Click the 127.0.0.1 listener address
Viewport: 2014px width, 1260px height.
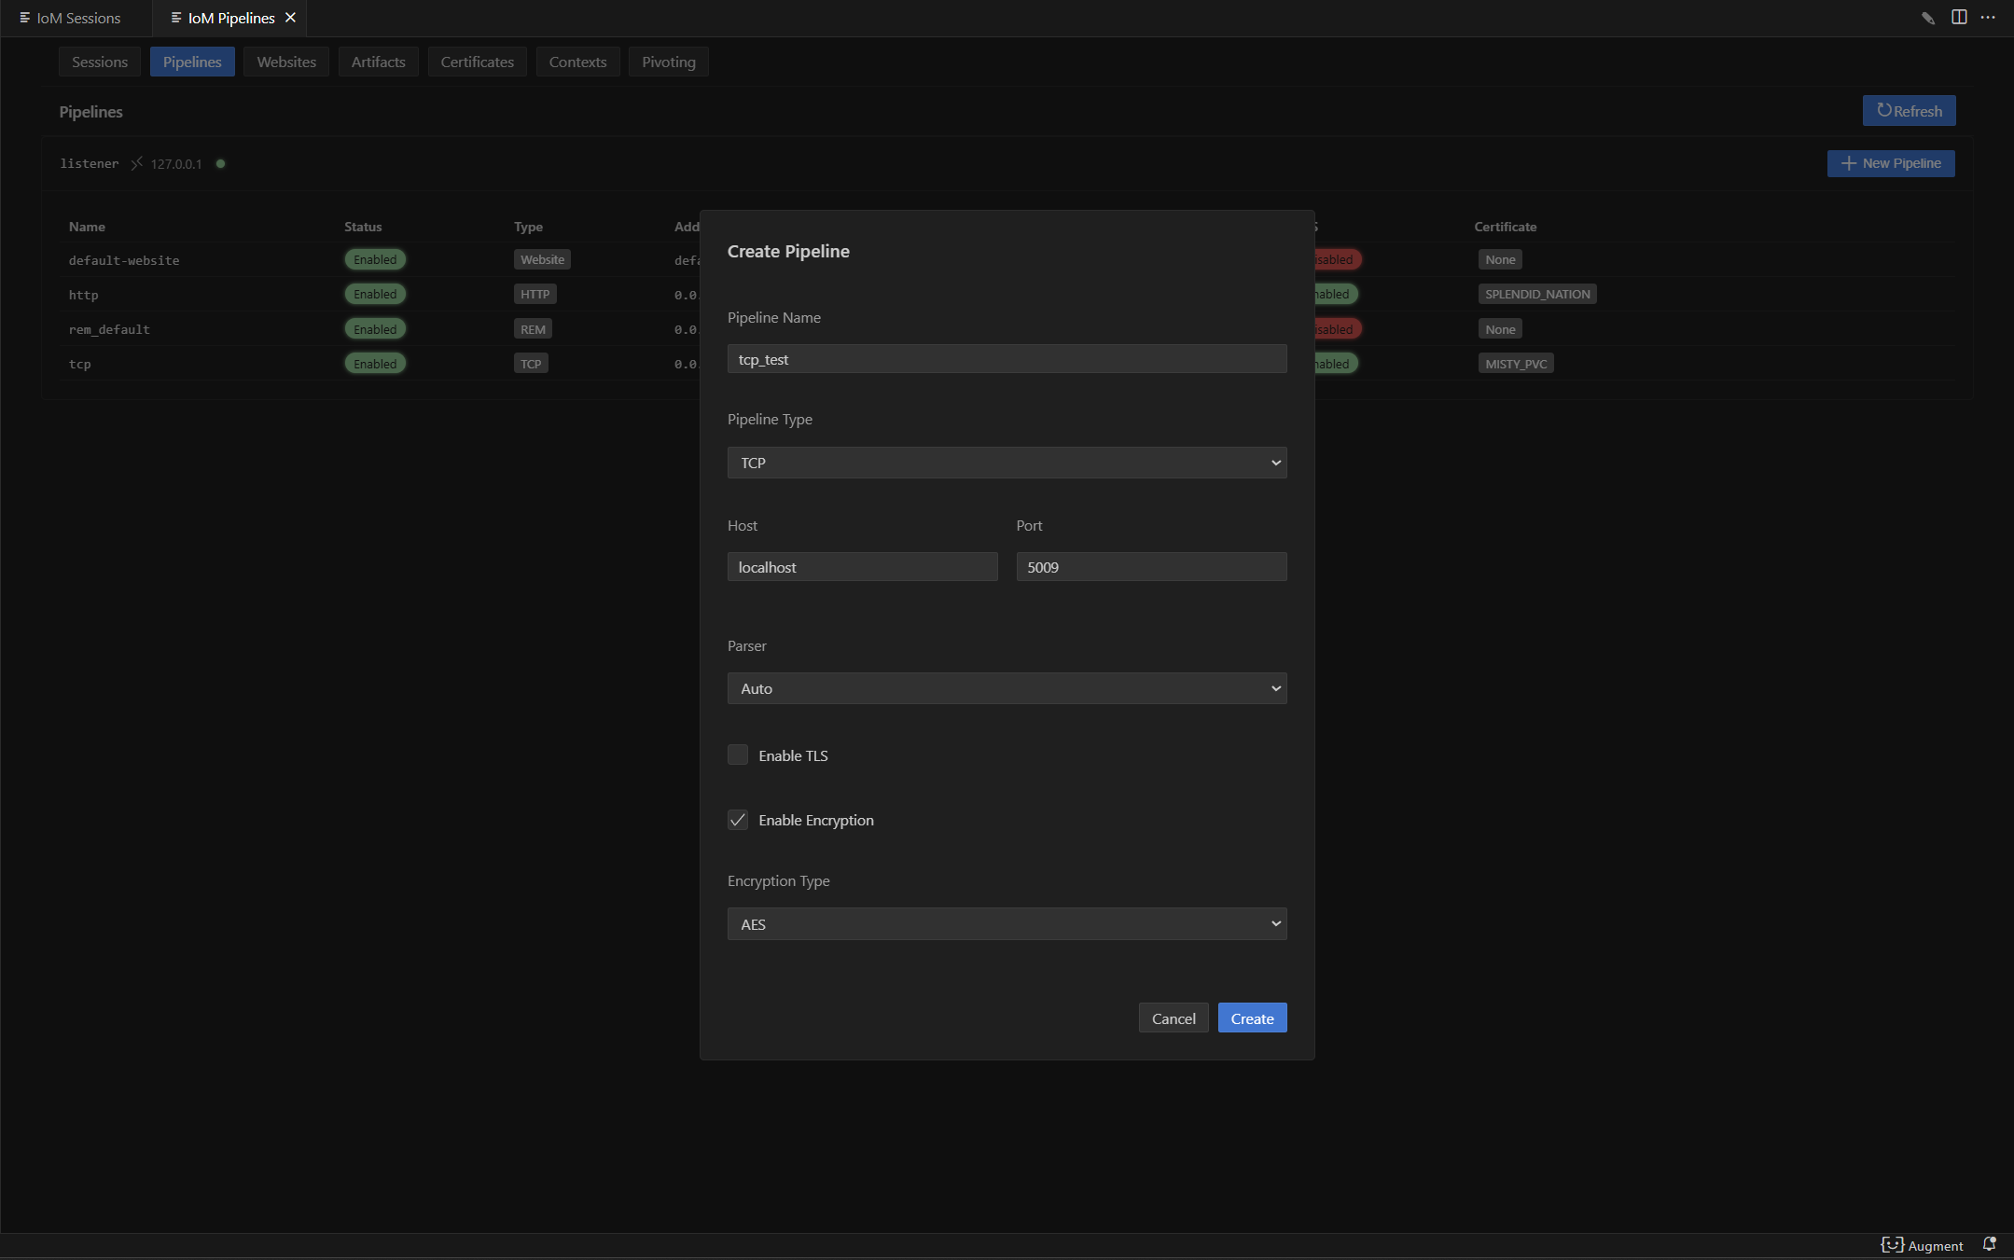176,164
